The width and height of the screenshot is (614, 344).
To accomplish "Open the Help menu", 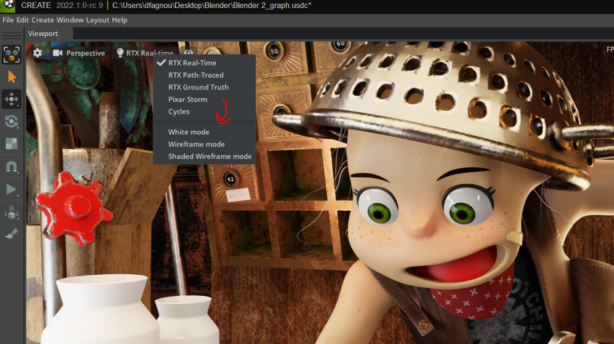I will tap(119, 20).
